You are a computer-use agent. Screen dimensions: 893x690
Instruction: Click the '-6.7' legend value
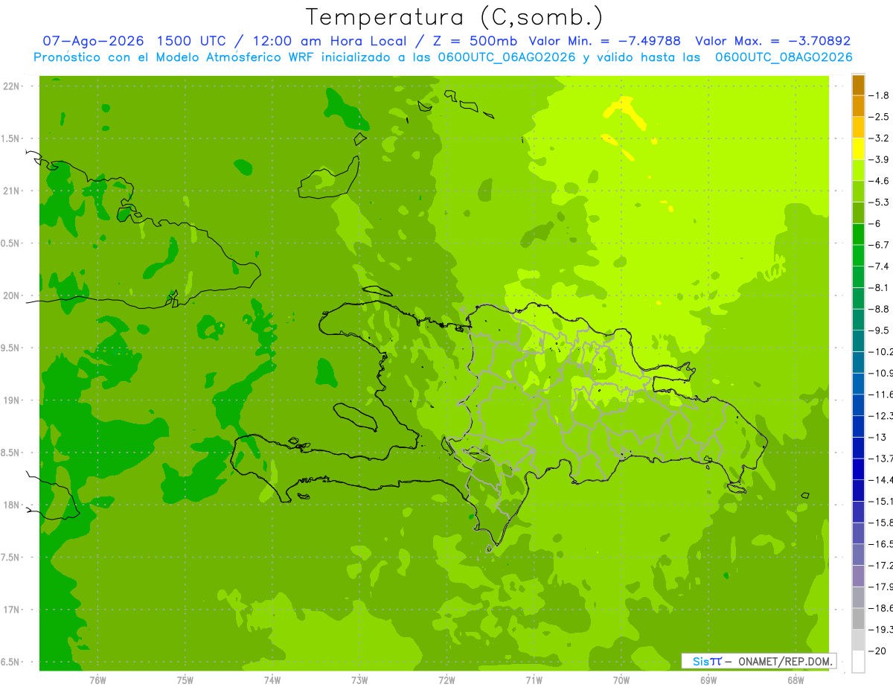point(880,245)
